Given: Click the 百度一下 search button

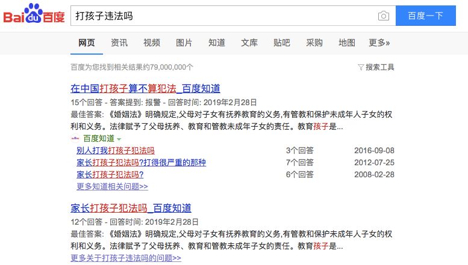Looking at the screenshot, I should [426, 16].
